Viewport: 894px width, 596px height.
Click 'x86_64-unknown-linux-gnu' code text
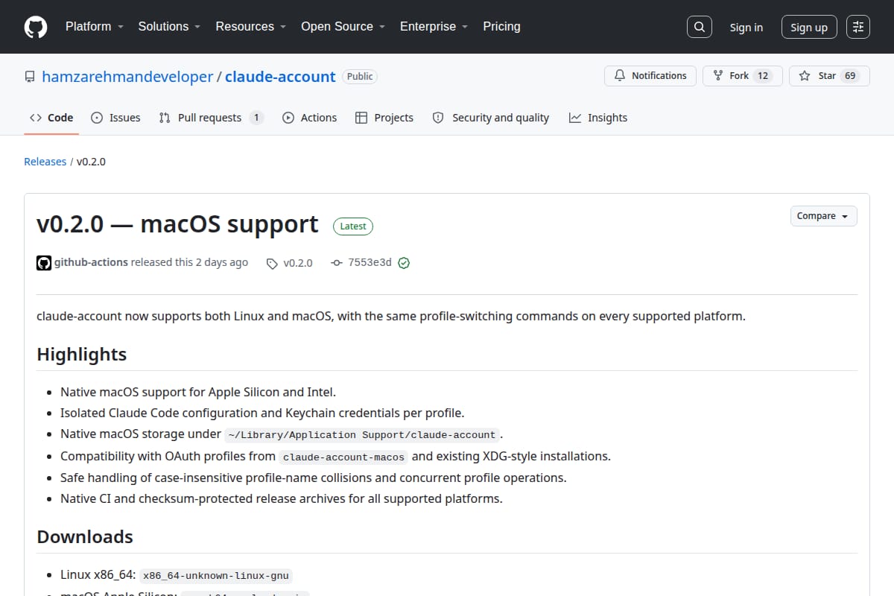[x=216, y=576]
